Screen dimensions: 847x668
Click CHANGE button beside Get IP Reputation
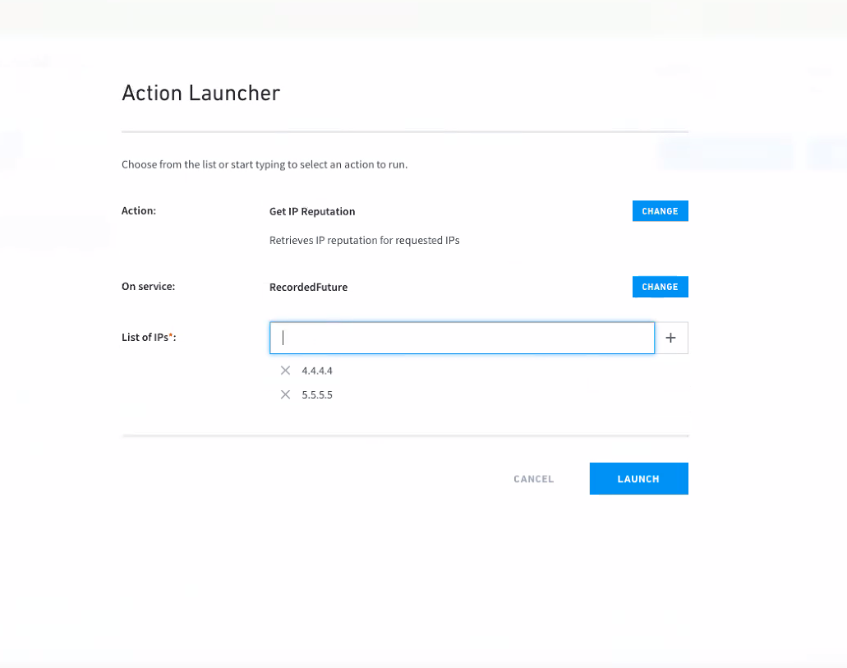click(660, 211)
